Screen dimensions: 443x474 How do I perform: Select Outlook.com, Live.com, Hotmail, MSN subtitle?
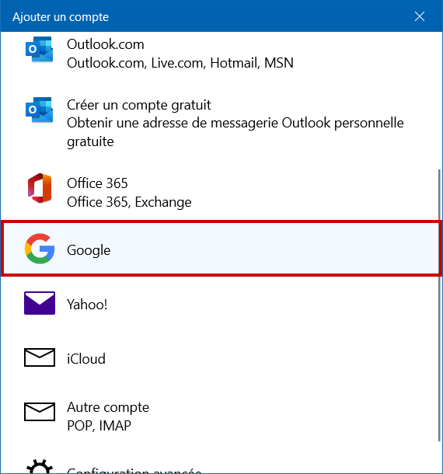tap(180, 63)
